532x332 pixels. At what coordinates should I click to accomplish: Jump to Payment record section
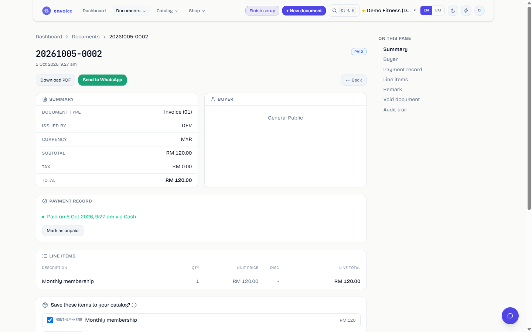coord(403,69)
